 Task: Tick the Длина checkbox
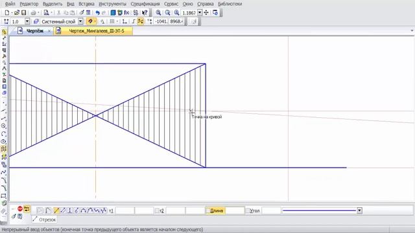(x=208, y=210)
